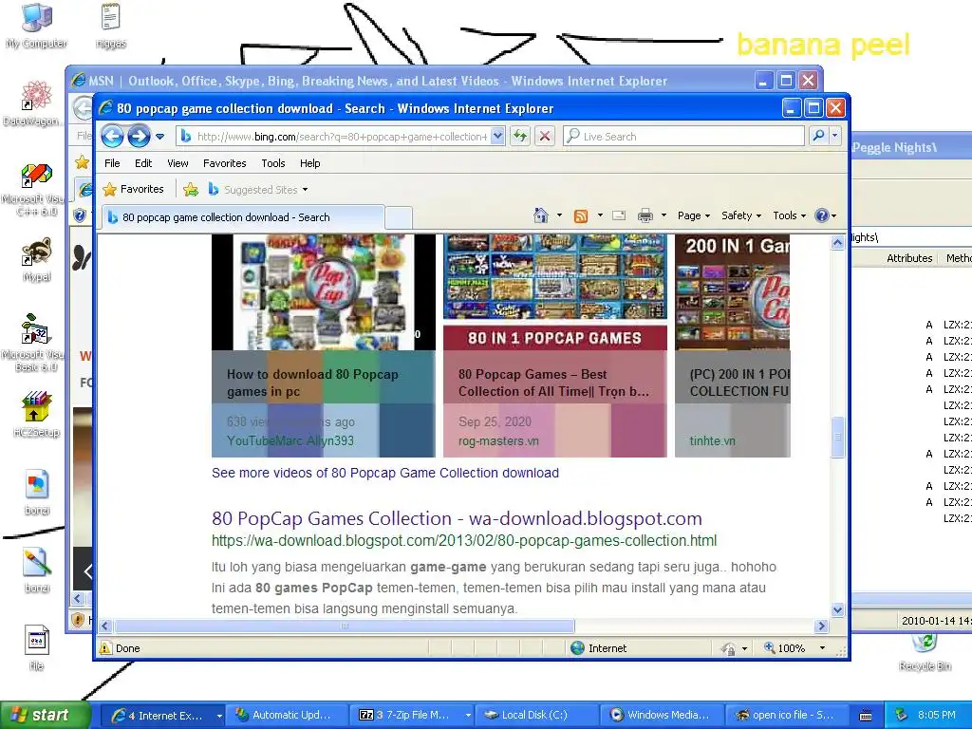Open a new blank tab

click(399, 217)
